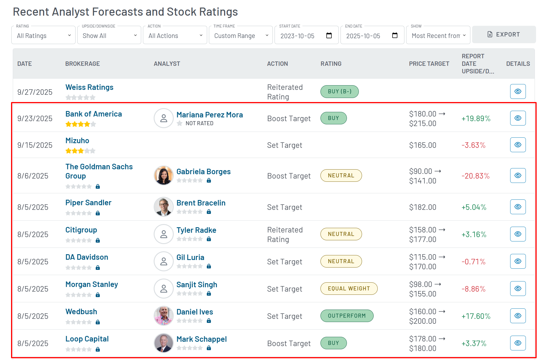Viewport: 543px width, 360px height.
Task: Open the Upside/Downside Show All dropdown
Action: click(109, 35)
